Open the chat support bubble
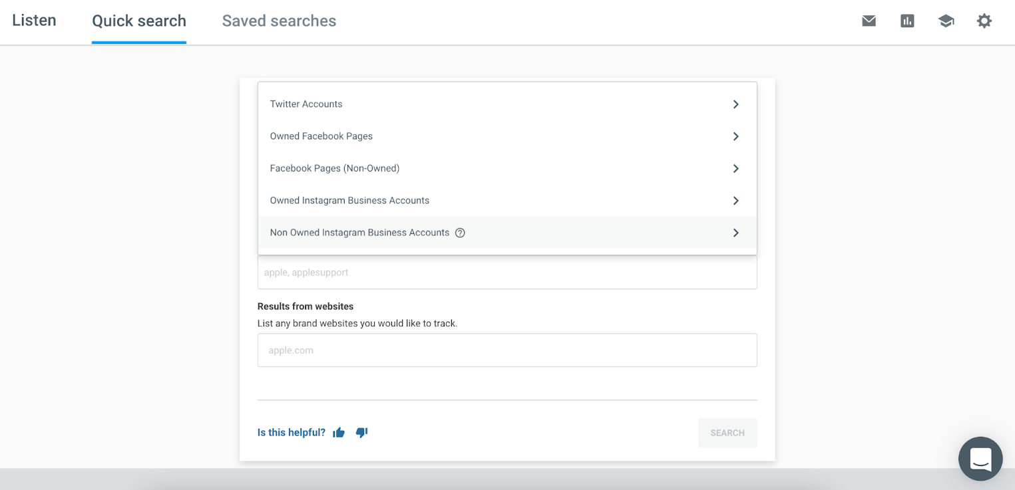 click(980, 459)
